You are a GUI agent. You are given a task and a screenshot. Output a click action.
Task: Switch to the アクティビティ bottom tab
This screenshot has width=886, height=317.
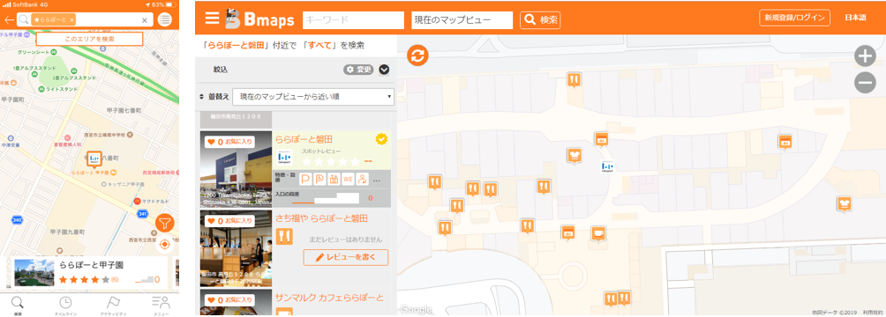tap(114, 306)
